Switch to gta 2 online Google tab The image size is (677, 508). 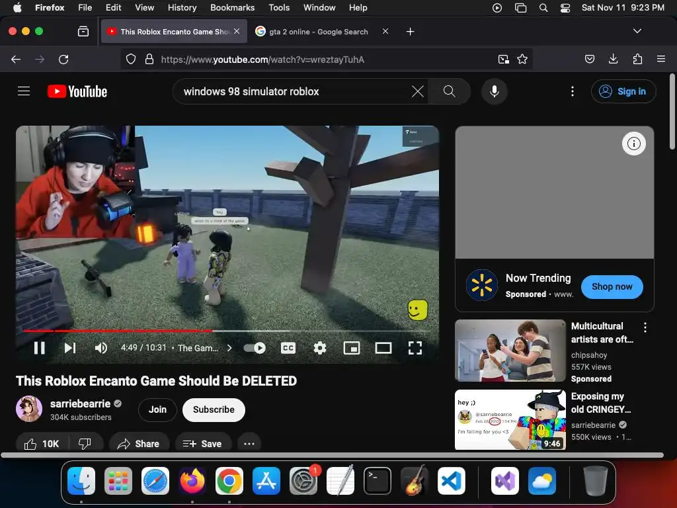click(x=319, y=32)
